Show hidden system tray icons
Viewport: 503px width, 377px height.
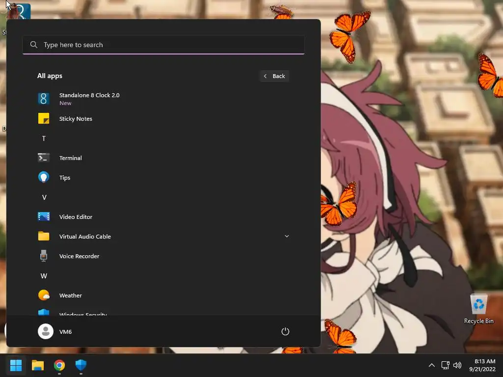(432, 365)
